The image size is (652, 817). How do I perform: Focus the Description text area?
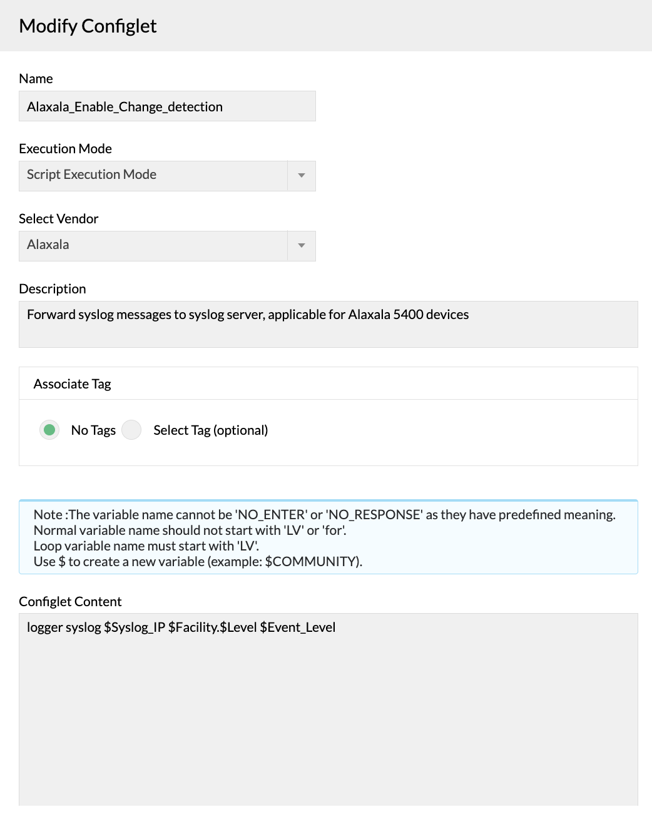328,324
